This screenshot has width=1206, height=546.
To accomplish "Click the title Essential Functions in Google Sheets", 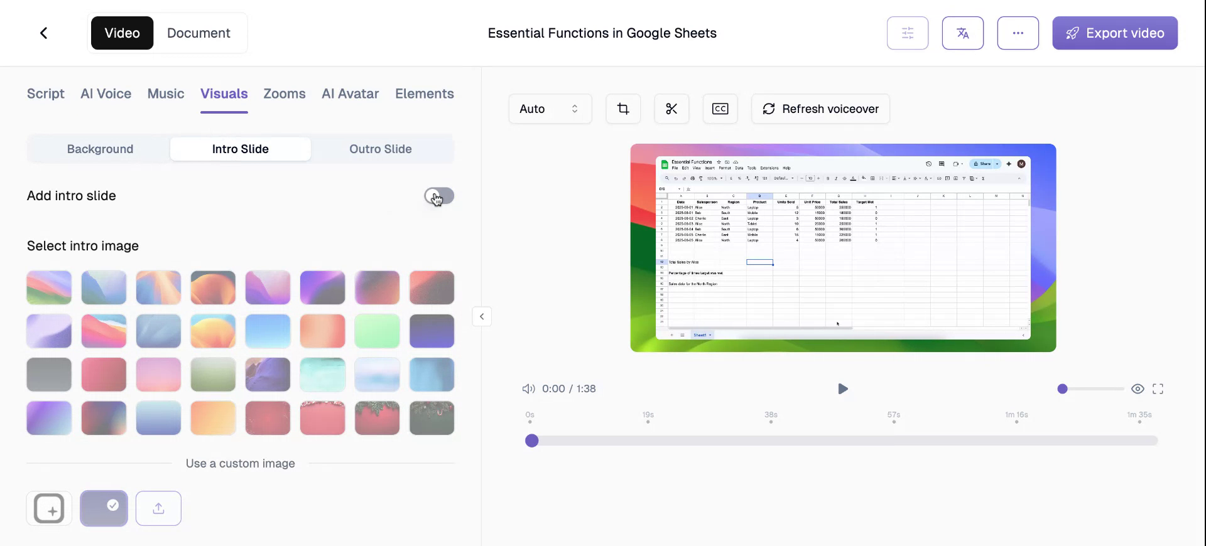I will [602, 33].
